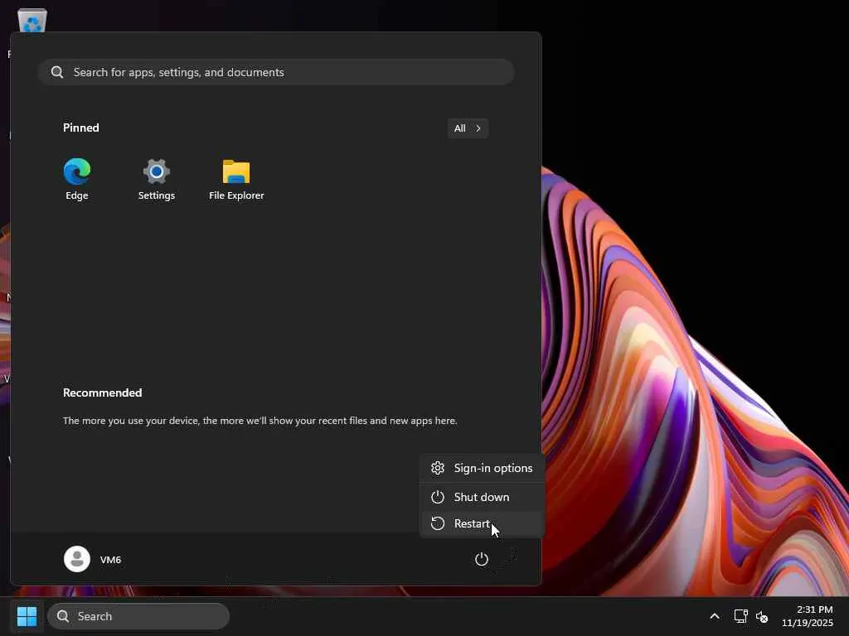
Task: Click the recommended files hint text
Action: (x=260, y=420)
